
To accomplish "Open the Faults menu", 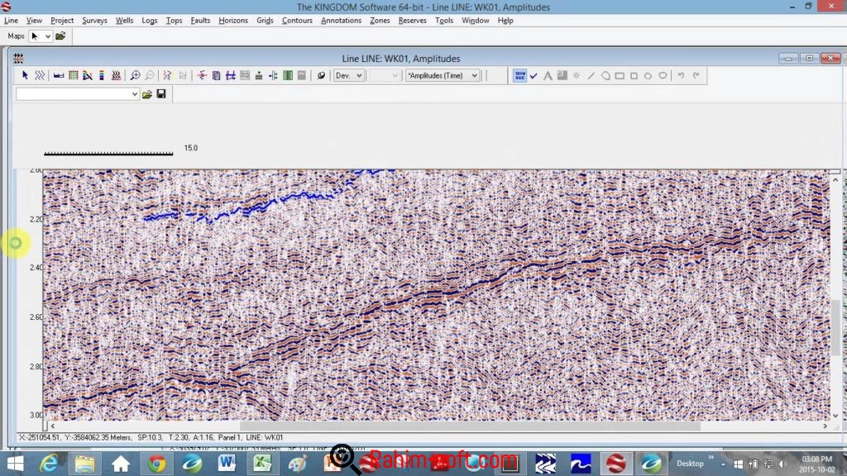I will 199,21.
